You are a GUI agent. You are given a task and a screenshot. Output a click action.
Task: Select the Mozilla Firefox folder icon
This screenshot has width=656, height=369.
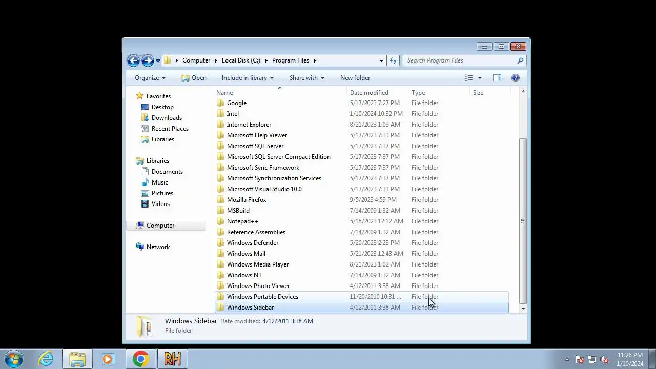tap(220, 200)
